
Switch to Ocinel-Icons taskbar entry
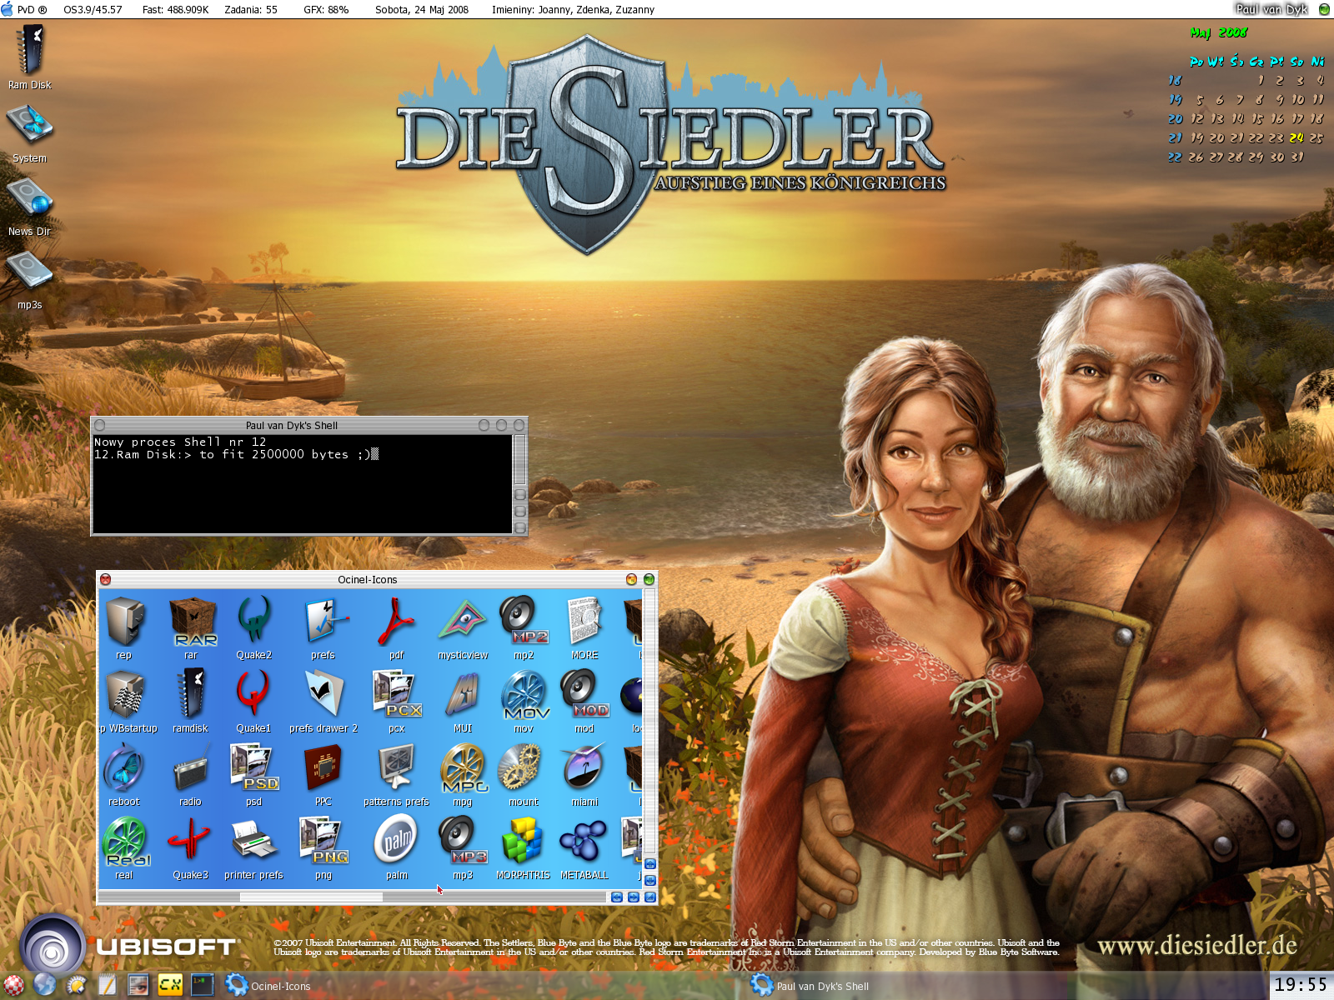[x=268, y=986]
